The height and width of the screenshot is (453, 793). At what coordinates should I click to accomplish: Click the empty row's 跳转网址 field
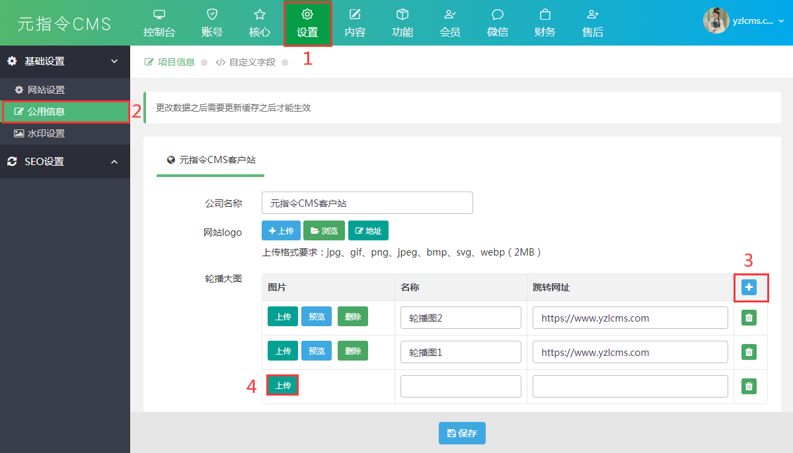click(x=630, y=386)
